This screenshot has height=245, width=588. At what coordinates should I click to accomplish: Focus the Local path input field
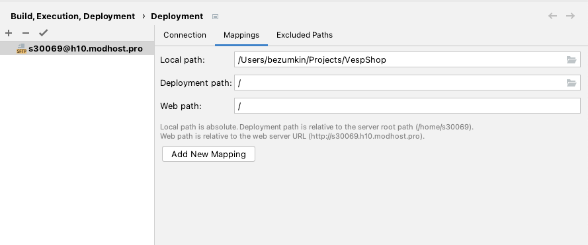pos(407,59)
